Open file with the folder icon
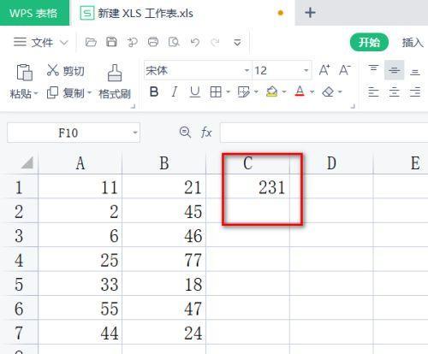Image resolution: width=428 pixels, height=354 pixels. point(91,42)
